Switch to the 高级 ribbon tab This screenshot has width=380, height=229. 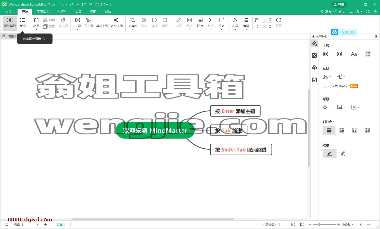coord(78,12)
